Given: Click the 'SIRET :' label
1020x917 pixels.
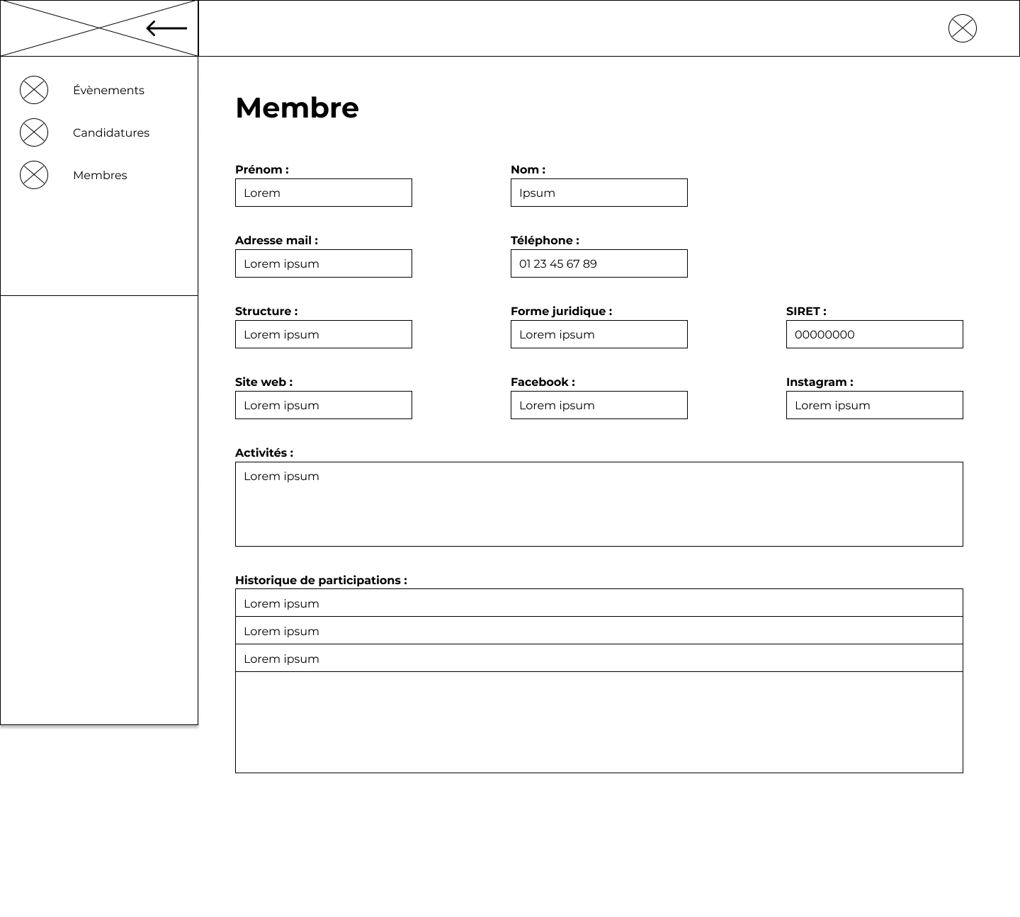Looking at the screenshot, I should (x=806, y=311).
